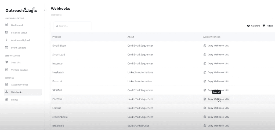The width and height of the screenshot is (275, 130).
Task: Click the Email Bison product name
Action: pos(59,46)
